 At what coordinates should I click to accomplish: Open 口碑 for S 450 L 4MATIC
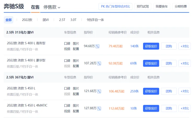(67, 106)
